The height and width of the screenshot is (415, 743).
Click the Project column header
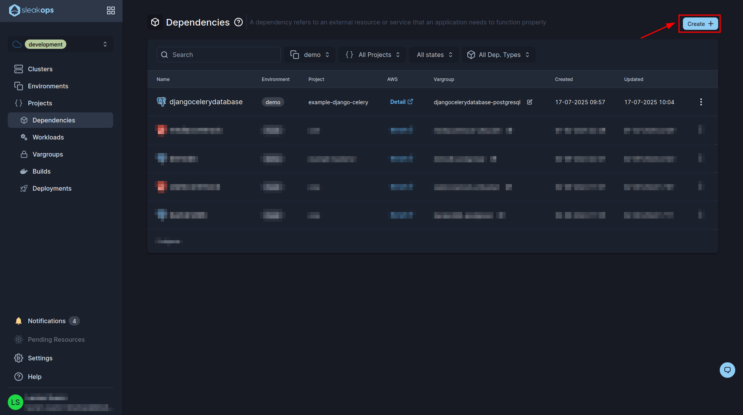316,79
